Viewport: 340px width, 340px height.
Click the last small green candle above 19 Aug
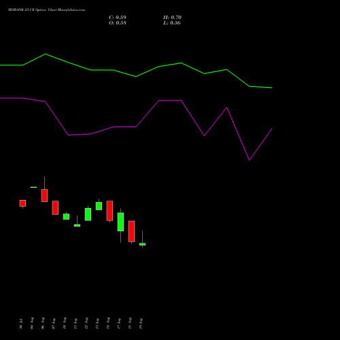pyautogui.click(x=142, y=244)
